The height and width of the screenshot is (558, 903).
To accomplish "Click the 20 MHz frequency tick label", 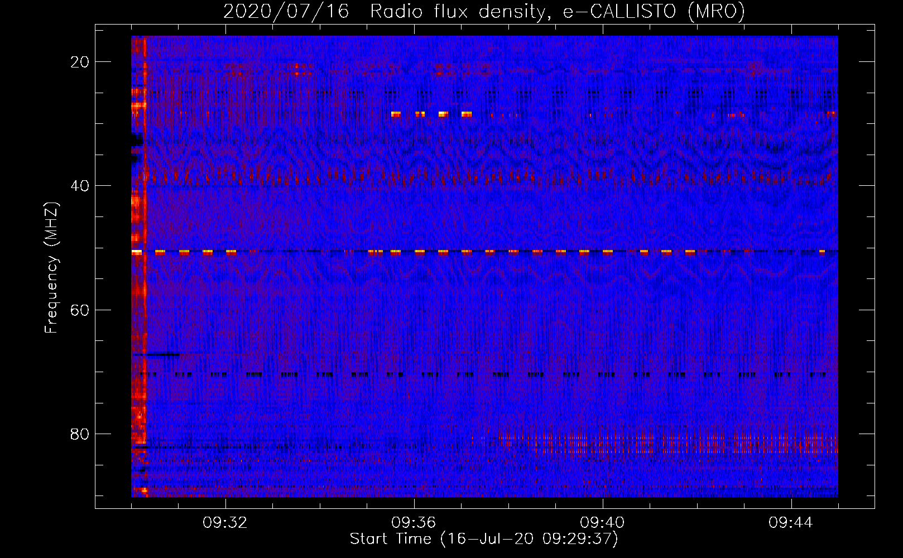I will click(x=80, y=62).
